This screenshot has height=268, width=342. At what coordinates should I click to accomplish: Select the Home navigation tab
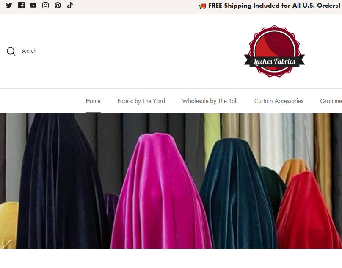tap(93, 100)
